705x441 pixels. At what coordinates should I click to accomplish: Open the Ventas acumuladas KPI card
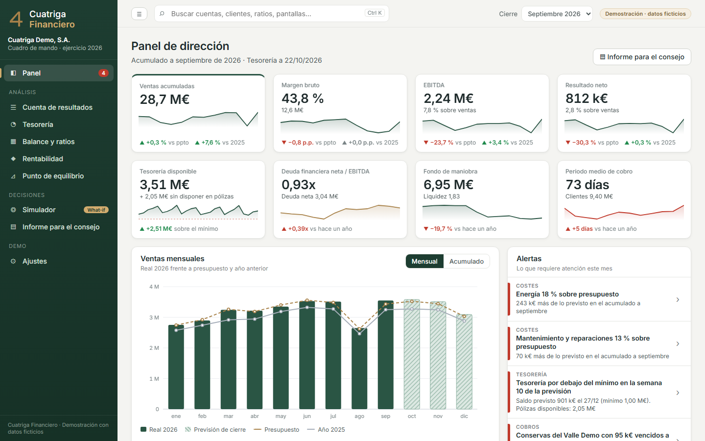[x=198, y=113]
